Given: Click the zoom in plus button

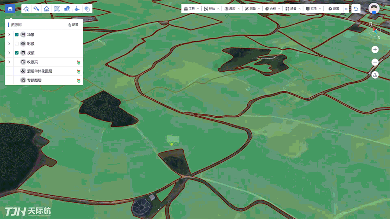Looking at the screenshot, I should (x=375, y=49).
